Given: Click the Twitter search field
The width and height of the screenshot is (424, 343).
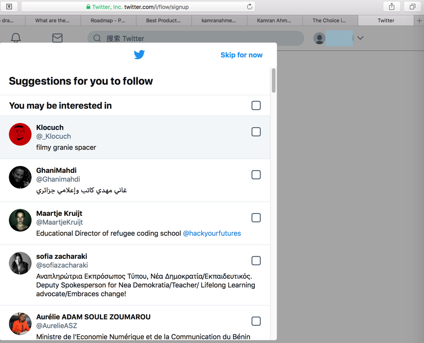Looking at the screenshot, I should click(x=196, y=38).
